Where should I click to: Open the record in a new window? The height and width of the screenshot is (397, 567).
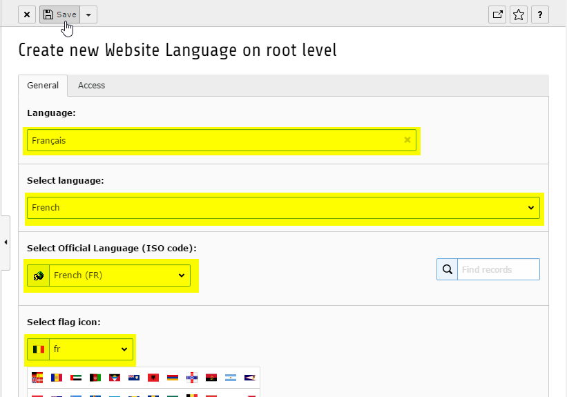[497, 14]
